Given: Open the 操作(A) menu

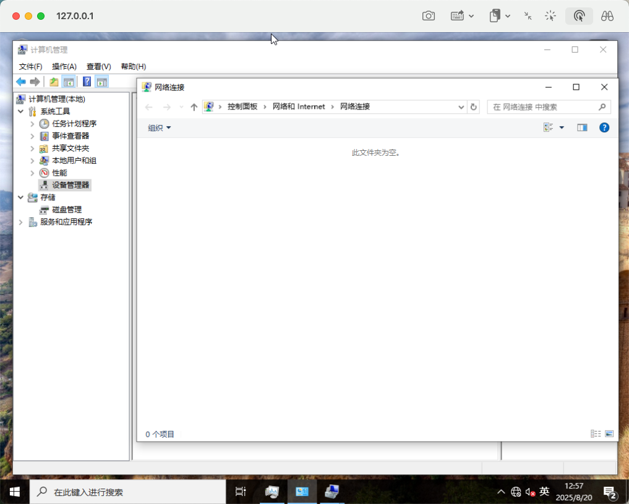Looking at the screenshot, I should [64, 67].
